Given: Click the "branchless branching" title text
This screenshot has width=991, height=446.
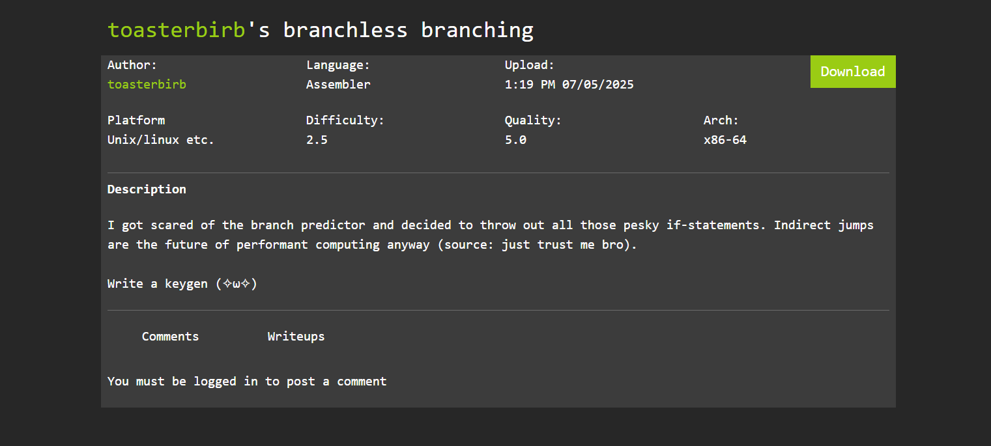Looking at the screenshot, I should (407, 30).
